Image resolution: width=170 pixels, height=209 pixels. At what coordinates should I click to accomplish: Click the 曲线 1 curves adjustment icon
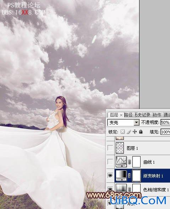point(121,162)
